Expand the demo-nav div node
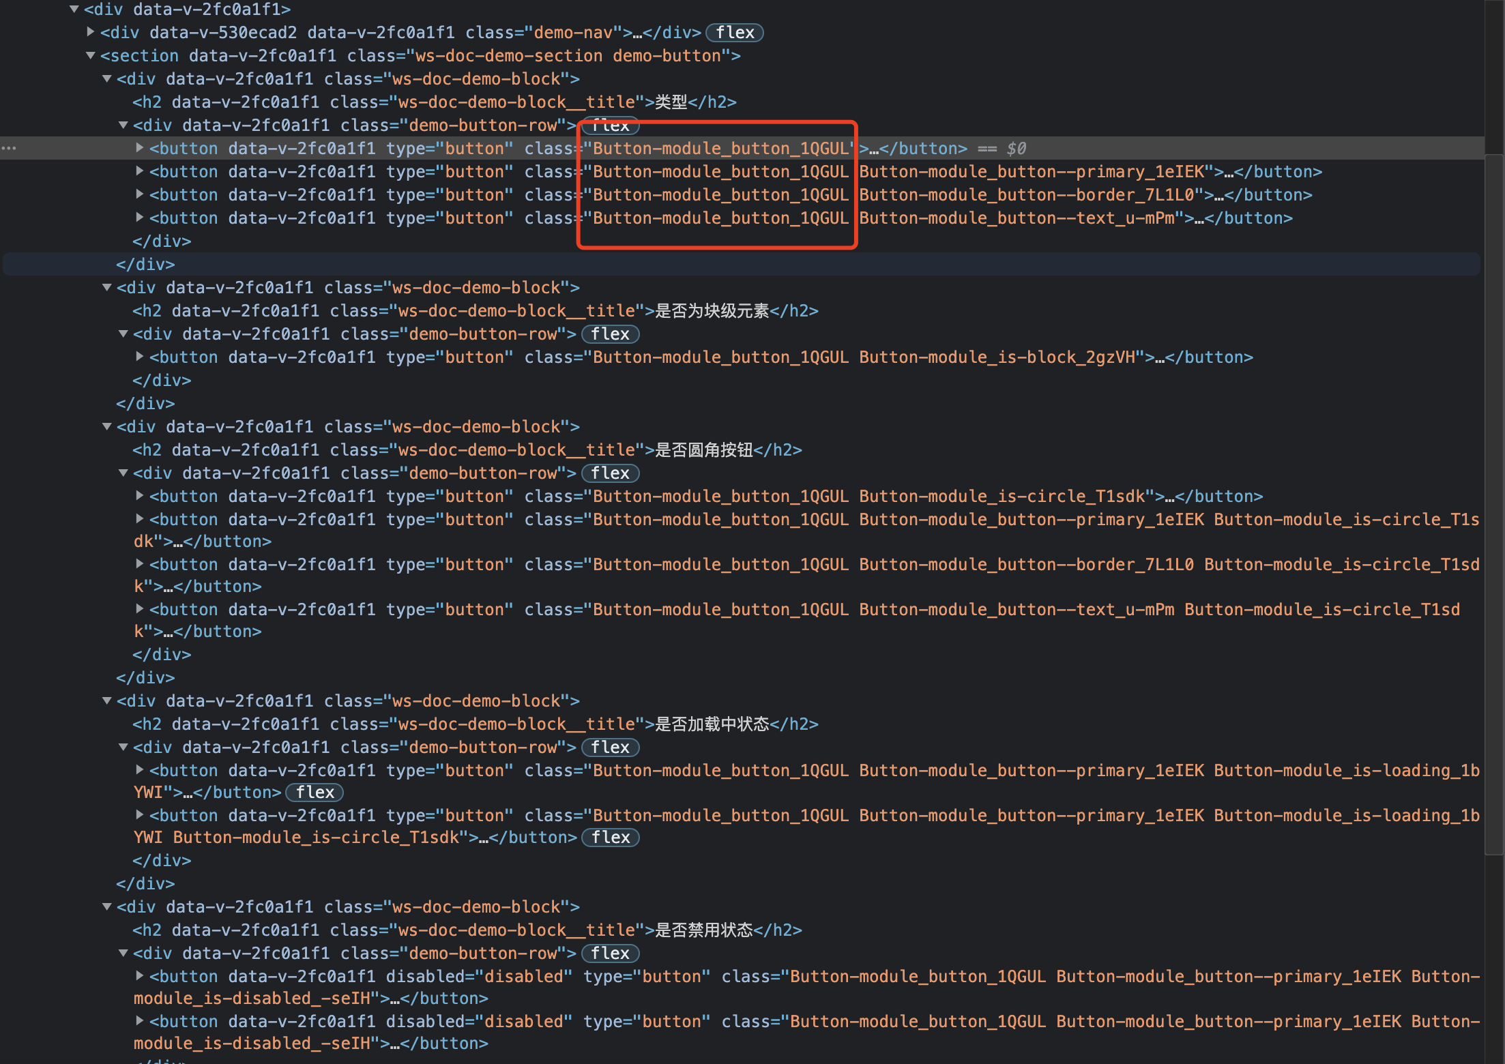 pyautogui.click(x=91, y=32)
